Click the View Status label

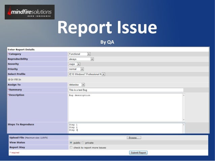[17, 143]
